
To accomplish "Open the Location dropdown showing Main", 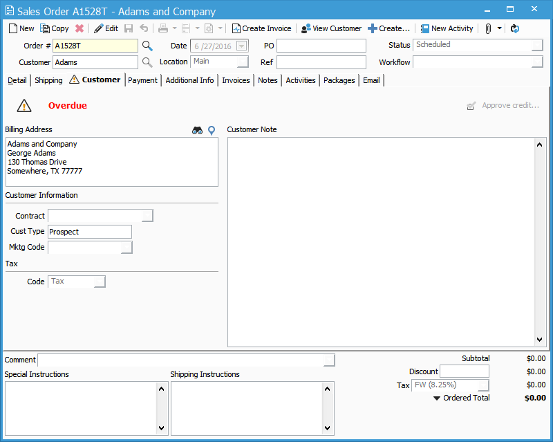I will (243, 62).
